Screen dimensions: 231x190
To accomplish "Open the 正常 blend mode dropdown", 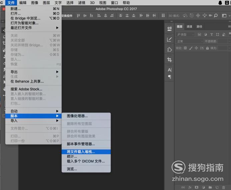I will tap(190, 41).
